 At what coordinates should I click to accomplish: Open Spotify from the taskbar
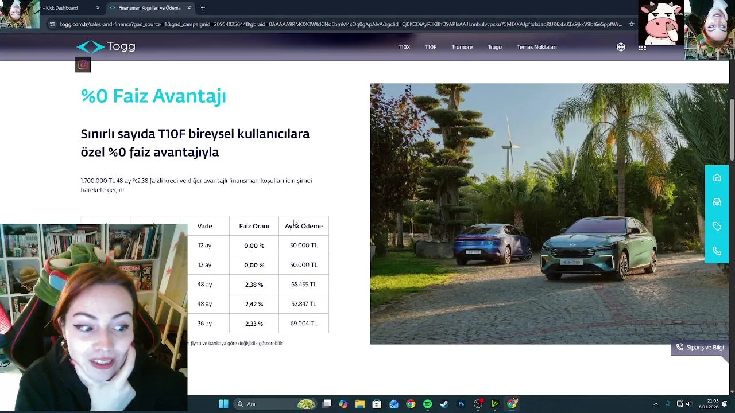[x=427, y=404]
